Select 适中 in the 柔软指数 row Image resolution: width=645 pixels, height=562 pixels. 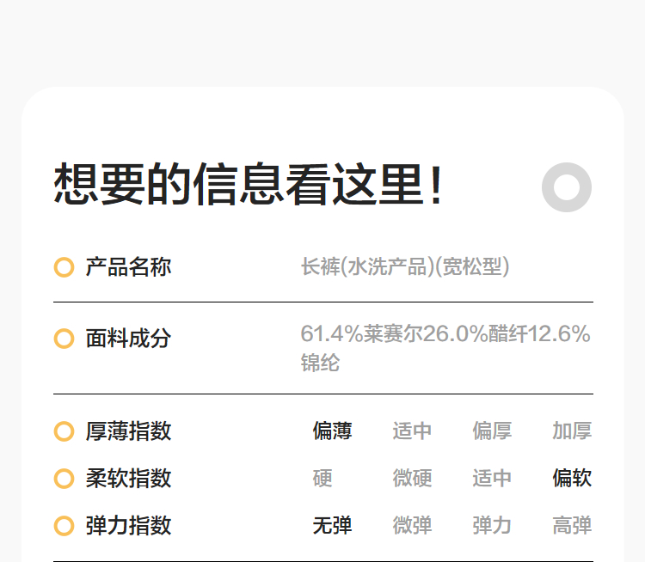tap(492, 478)
